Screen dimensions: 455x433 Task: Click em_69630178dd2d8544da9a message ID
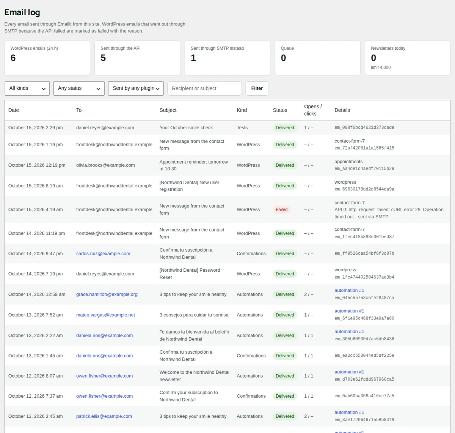364,189
